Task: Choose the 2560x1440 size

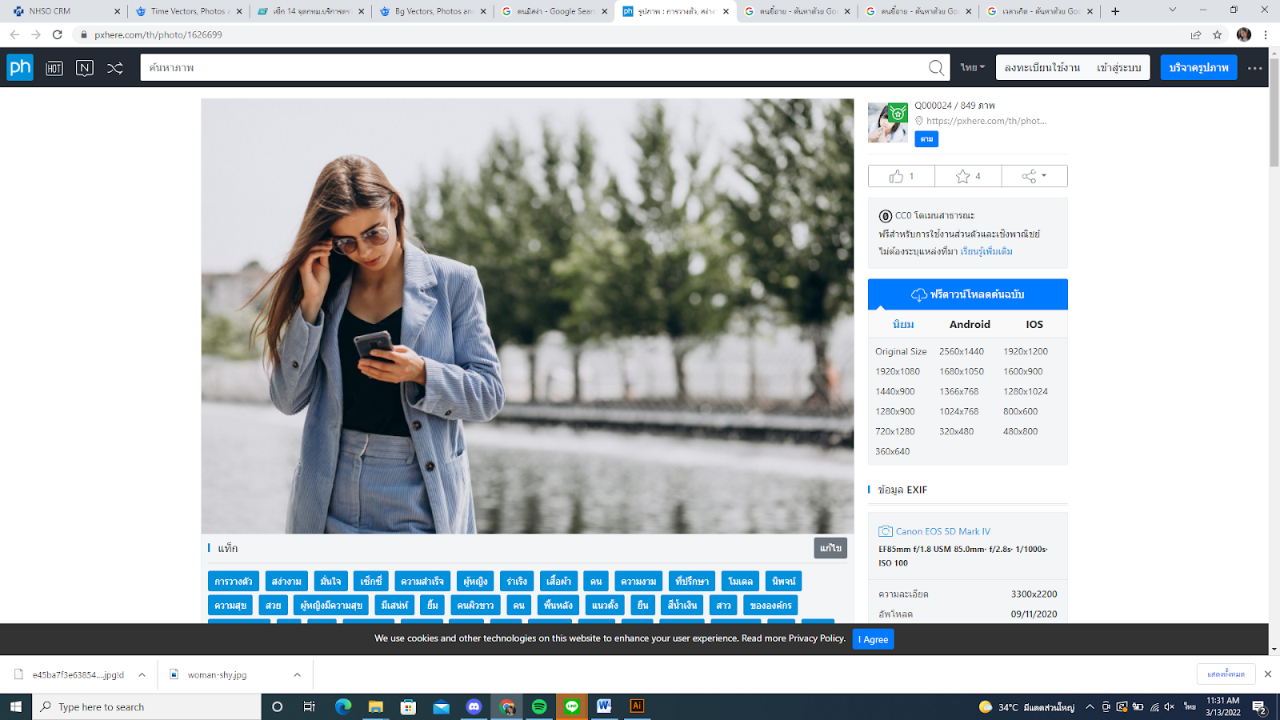Action: (962, 351)
